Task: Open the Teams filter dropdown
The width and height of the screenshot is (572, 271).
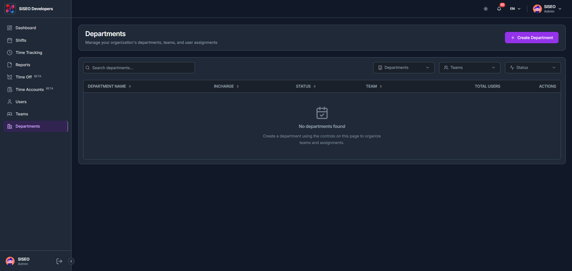Action: 469,68
